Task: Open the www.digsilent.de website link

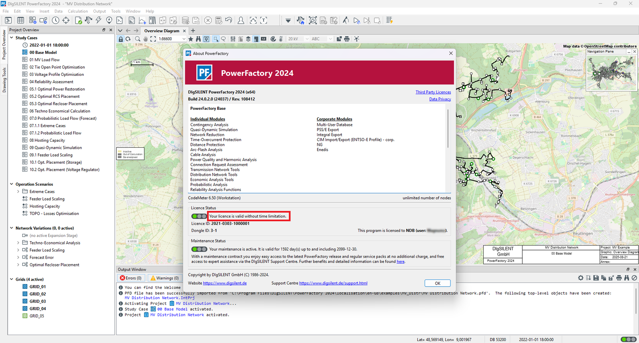Action: [224, 283]
